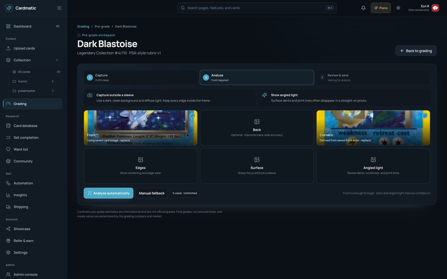The image size is (447, 279).
Task: Open All cards in Collection
Action: (36, 72)
